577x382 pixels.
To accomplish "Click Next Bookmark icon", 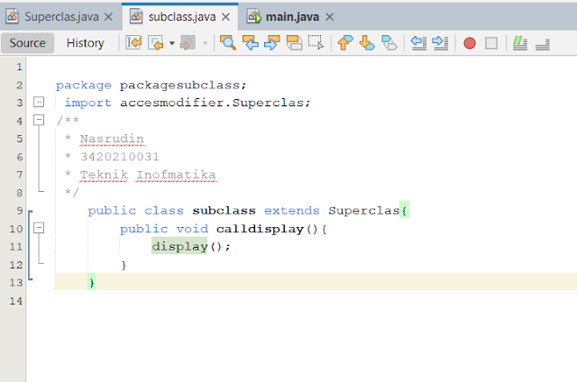I will (x=367, y=43).
